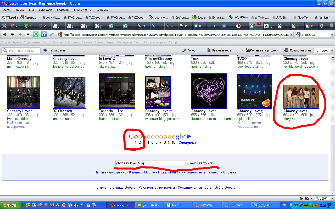Expand the search engine field dropdown
The width and height of the screenshot is (335, 209).
pos(332,34)
